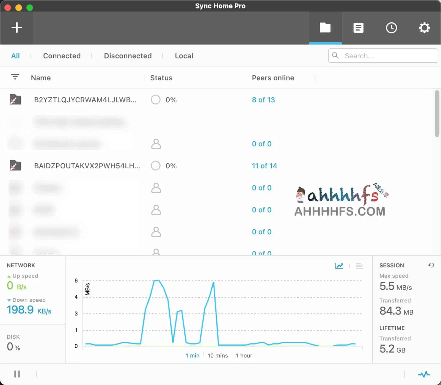
Task: Open the file list document icon
Action: coord(358,28)
